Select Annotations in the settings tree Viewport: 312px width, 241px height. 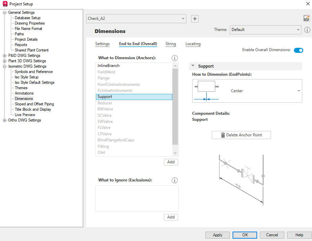click(24, 93)
